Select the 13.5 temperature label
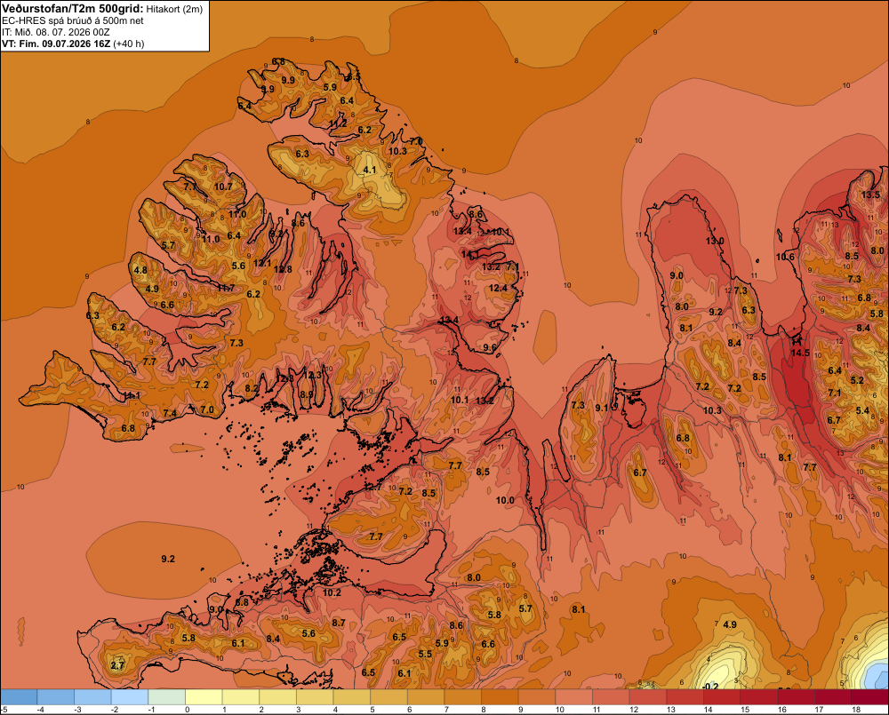This screenshot has width=889, height=715. pos(870,195)
